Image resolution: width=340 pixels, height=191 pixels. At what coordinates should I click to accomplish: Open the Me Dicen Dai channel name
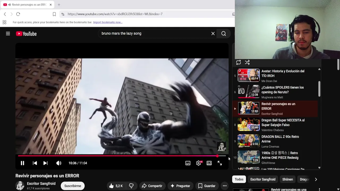click(x=269, y=81)
